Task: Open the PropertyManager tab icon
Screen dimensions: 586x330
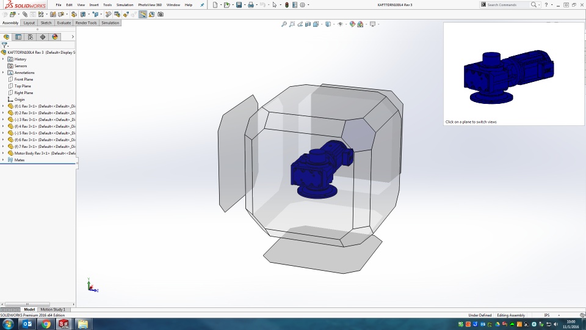Action: (18, 37)
